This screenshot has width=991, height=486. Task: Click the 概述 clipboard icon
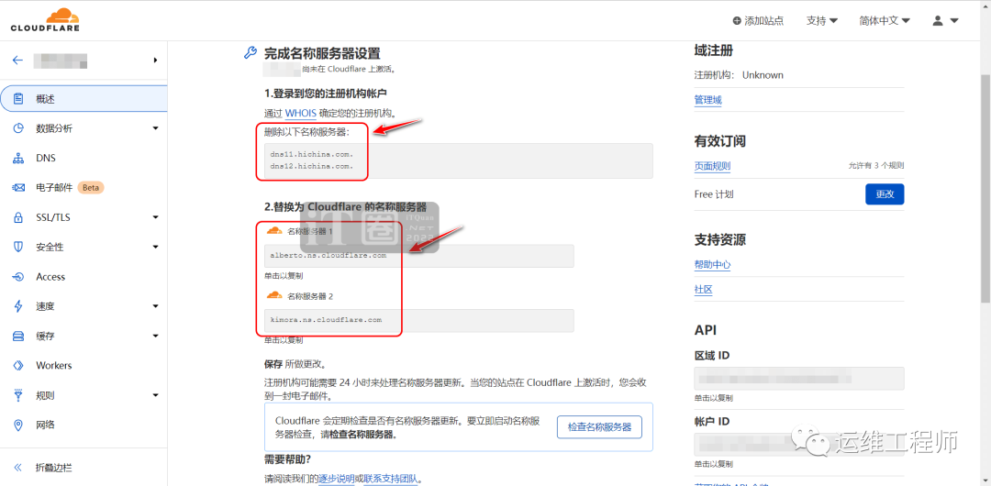click(x=18, y=99)
